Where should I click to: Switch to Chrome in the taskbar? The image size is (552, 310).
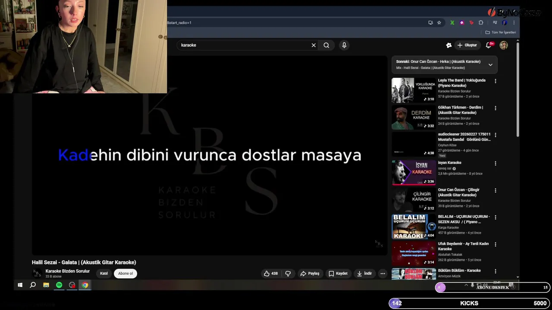coord(85,285)
